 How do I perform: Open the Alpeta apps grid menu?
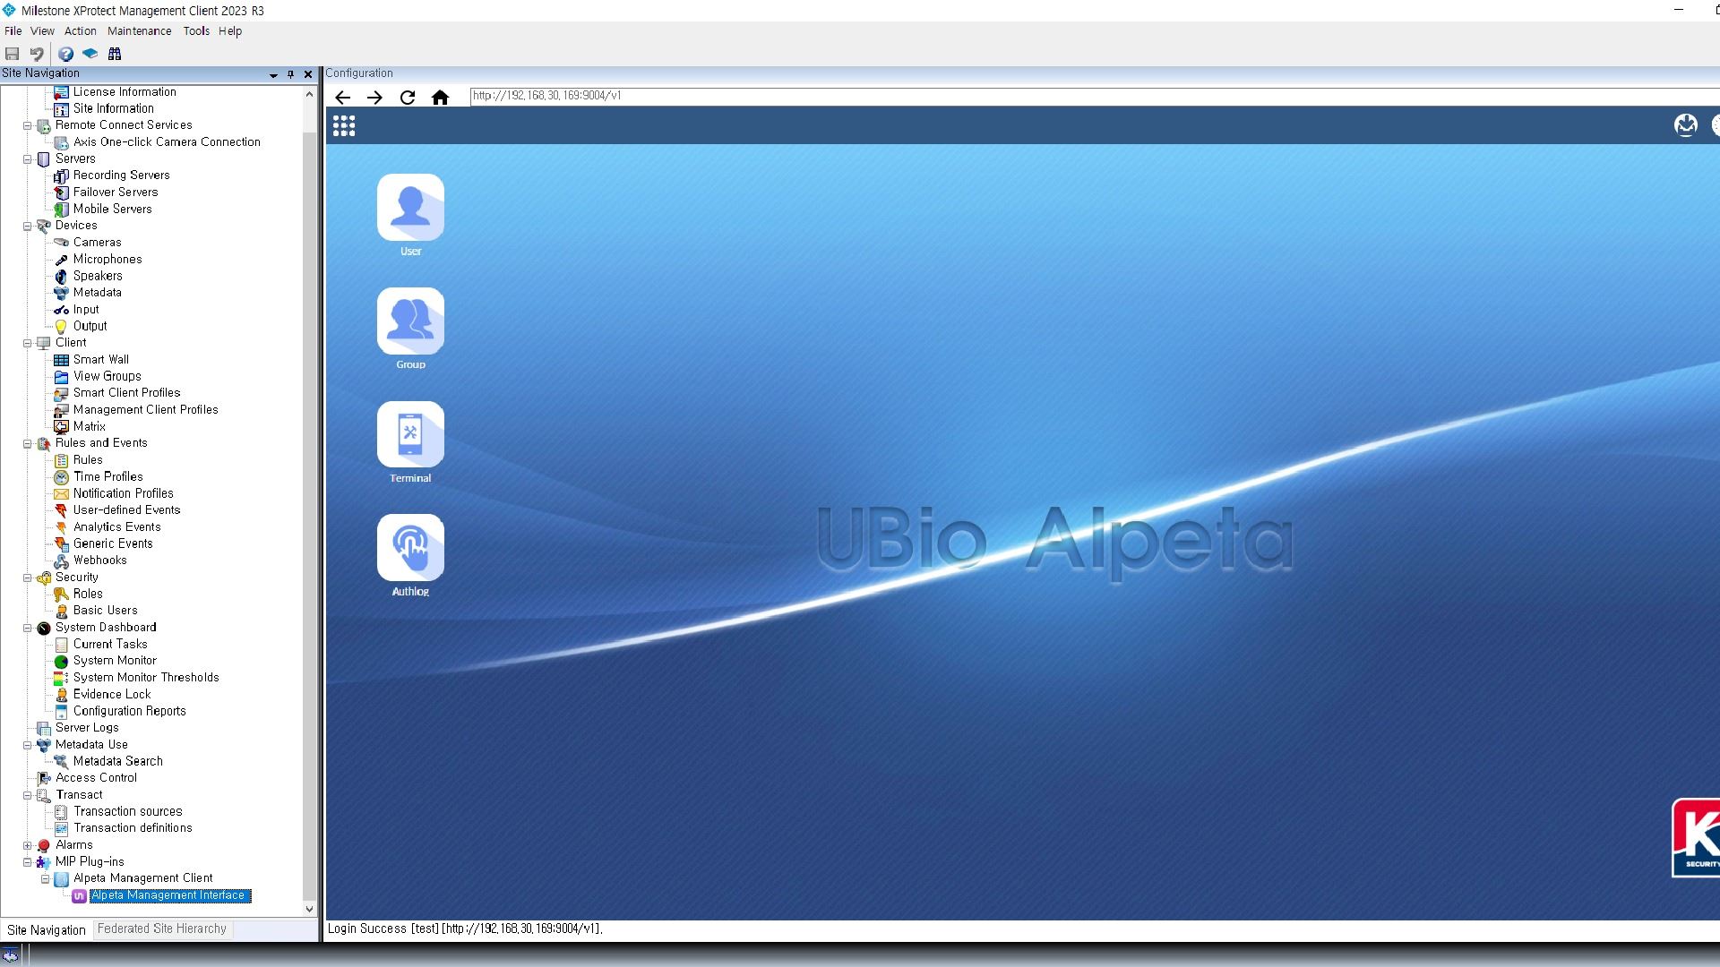(x=344, y=125)
